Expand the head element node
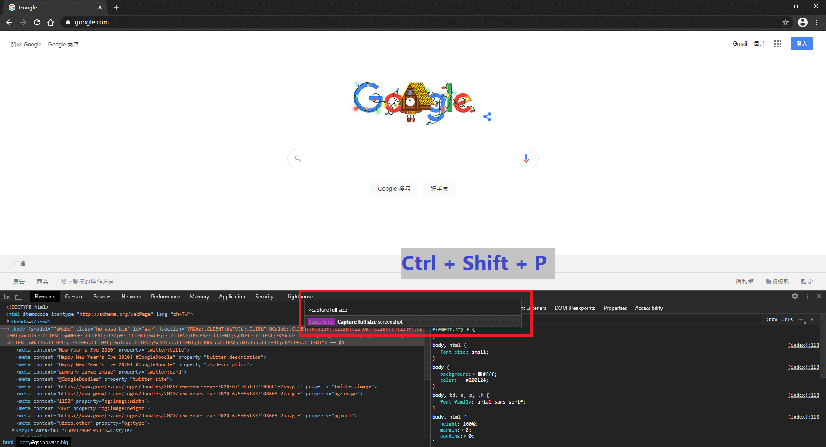Image resolution: width=826 pixels, height=447 pixels. pyautogui.click(x=9, y=321)
